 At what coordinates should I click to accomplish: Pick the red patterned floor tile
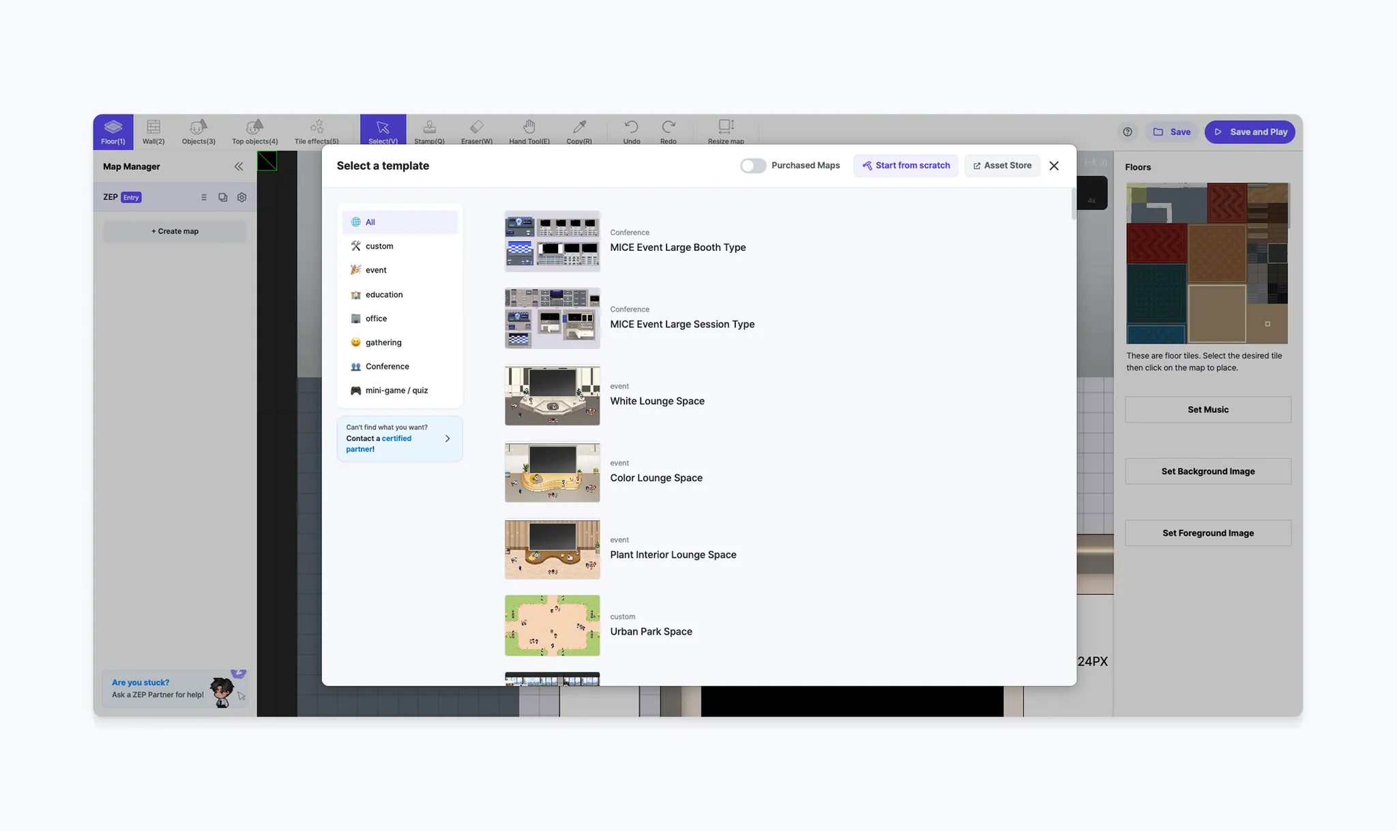click(1156, 244)
